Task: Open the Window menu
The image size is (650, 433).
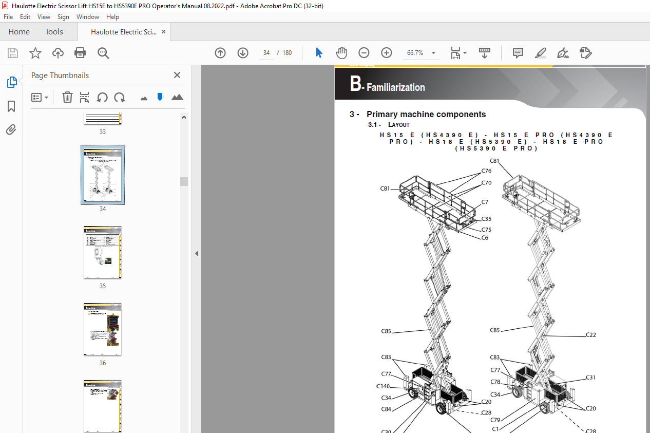Action: tap(88, 17)
